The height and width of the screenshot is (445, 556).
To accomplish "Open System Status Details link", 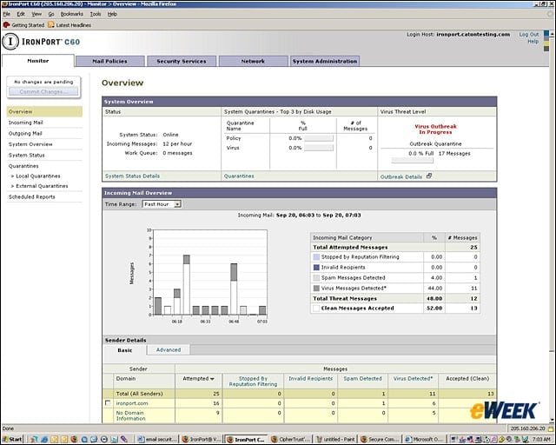I will tap(132, 176).
